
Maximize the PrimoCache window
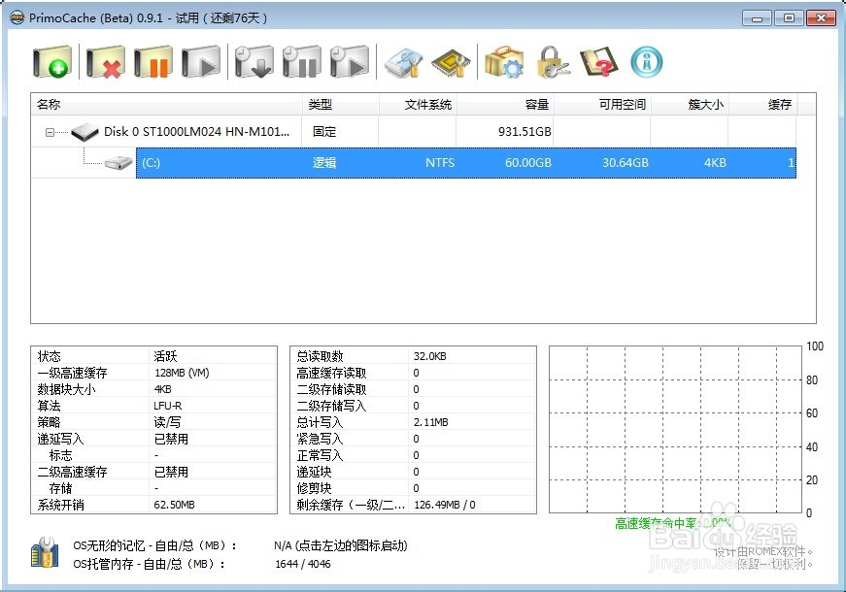coord(789,18)
